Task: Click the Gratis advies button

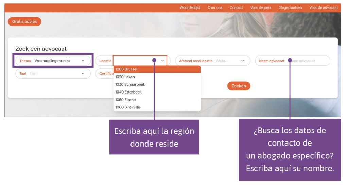Action: 24,21
